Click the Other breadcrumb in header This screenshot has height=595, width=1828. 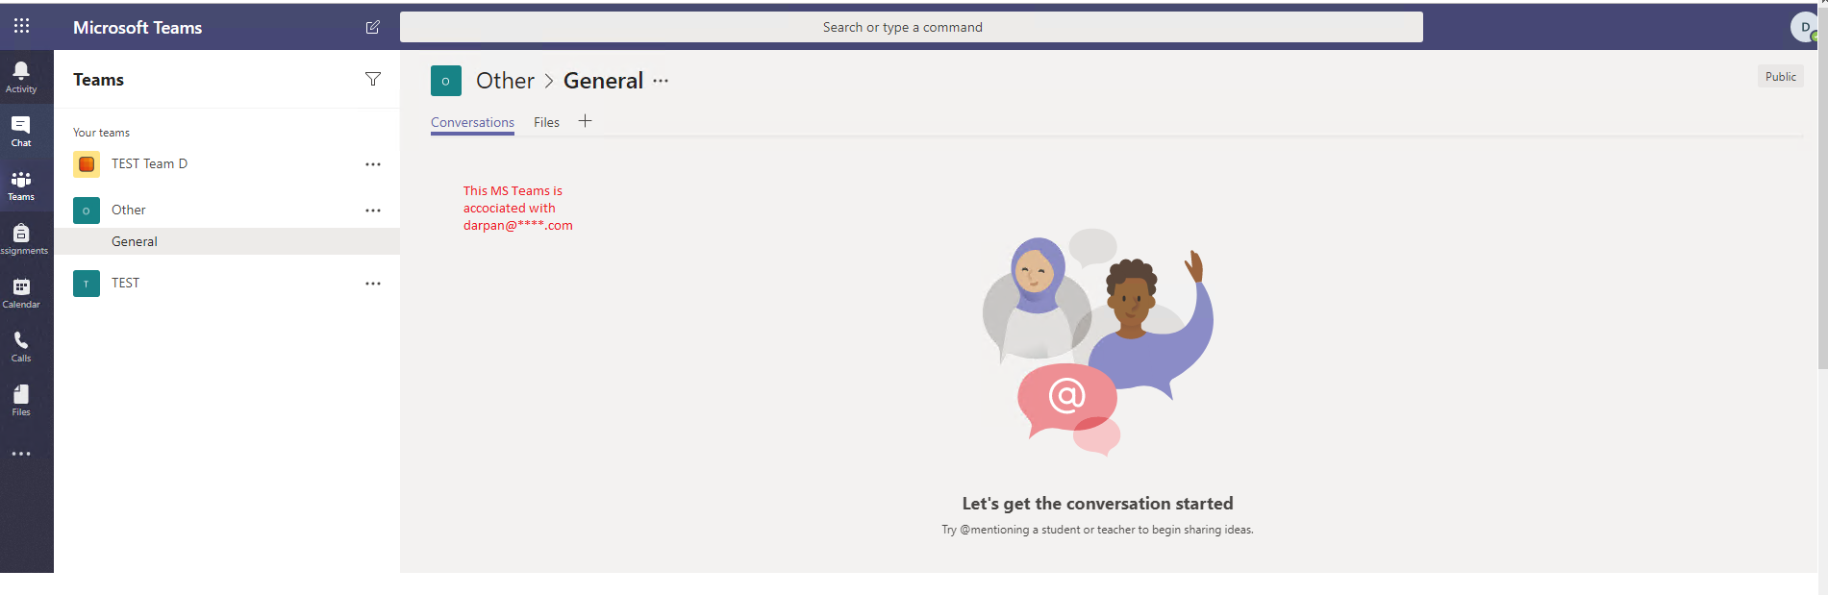(x=505, y=81)
